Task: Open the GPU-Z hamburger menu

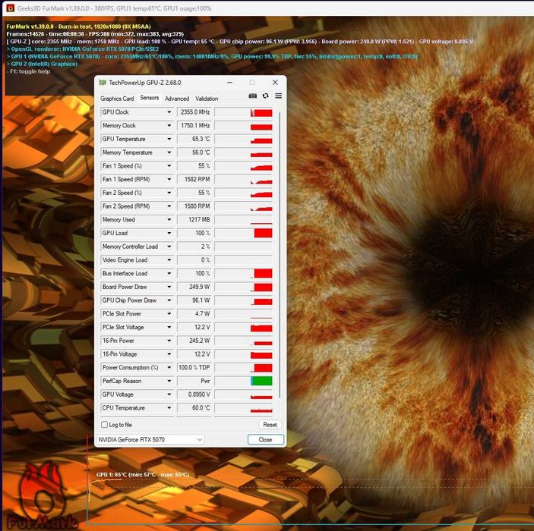Action: click(x=278, y=96)
